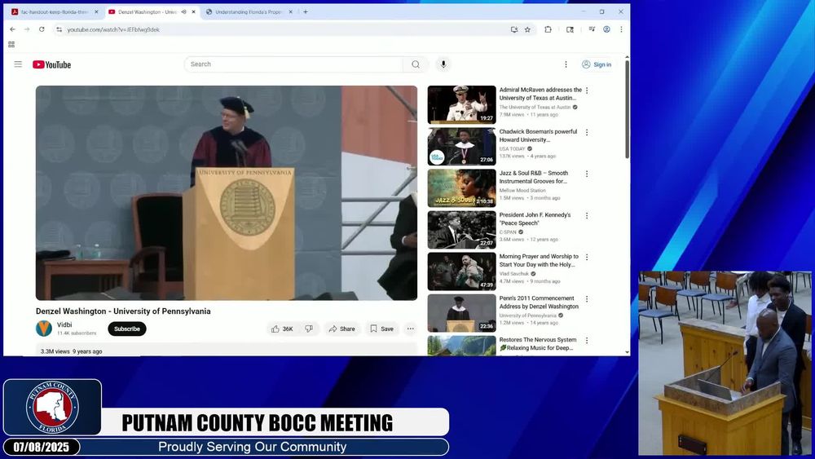Open the browser extensions puzzle icon
This screenshot has width=815, height=459.
[548, 29]
